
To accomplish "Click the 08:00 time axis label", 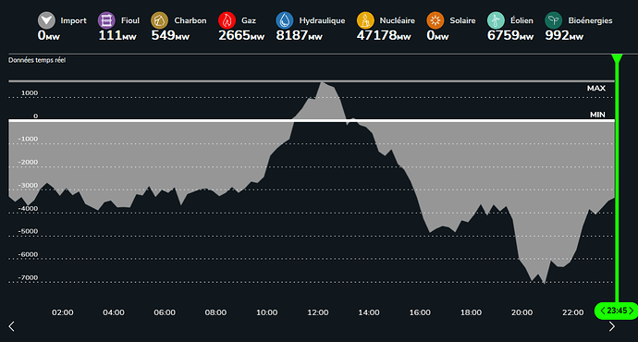I will tap(215, 312).
